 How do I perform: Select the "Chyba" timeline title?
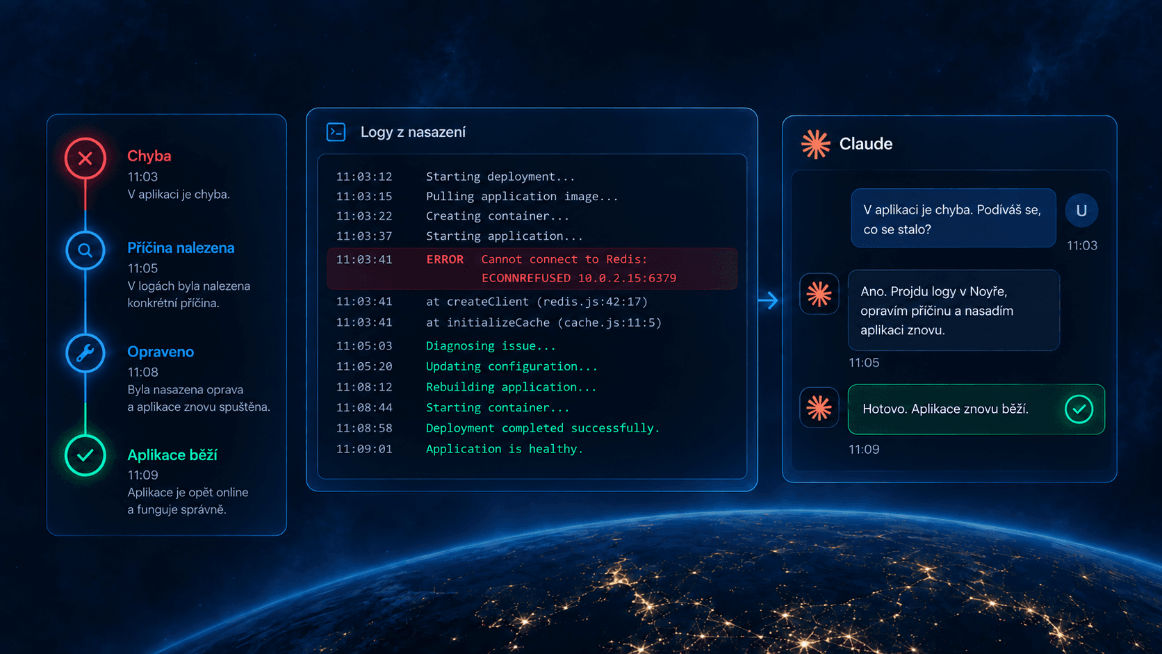click(149, 156)
